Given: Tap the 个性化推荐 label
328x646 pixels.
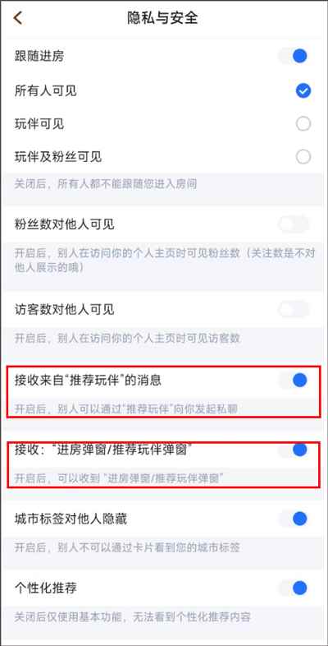Looking at the screenshot, I should pyautogui.click(x=45, y=588).
